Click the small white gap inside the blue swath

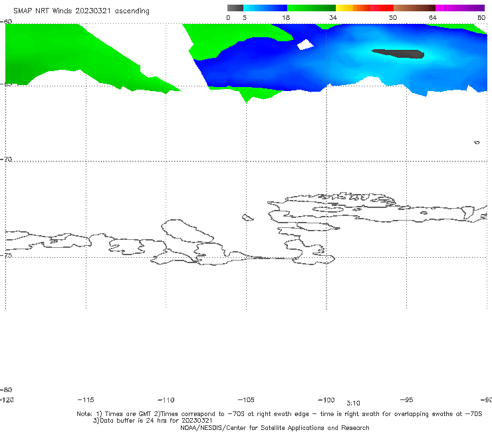[305, 45]
